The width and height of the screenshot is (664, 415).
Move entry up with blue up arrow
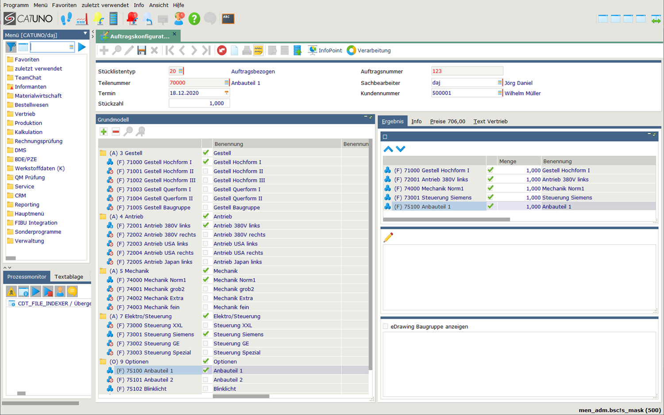(388, 149)
